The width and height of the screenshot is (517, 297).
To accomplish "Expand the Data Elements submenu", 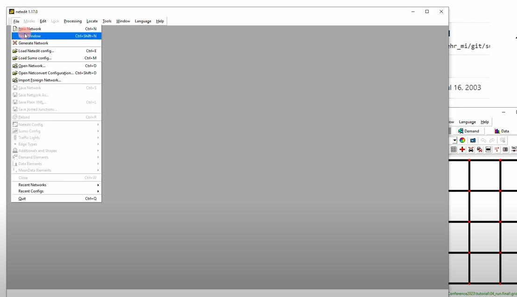I will click(57, 164).
